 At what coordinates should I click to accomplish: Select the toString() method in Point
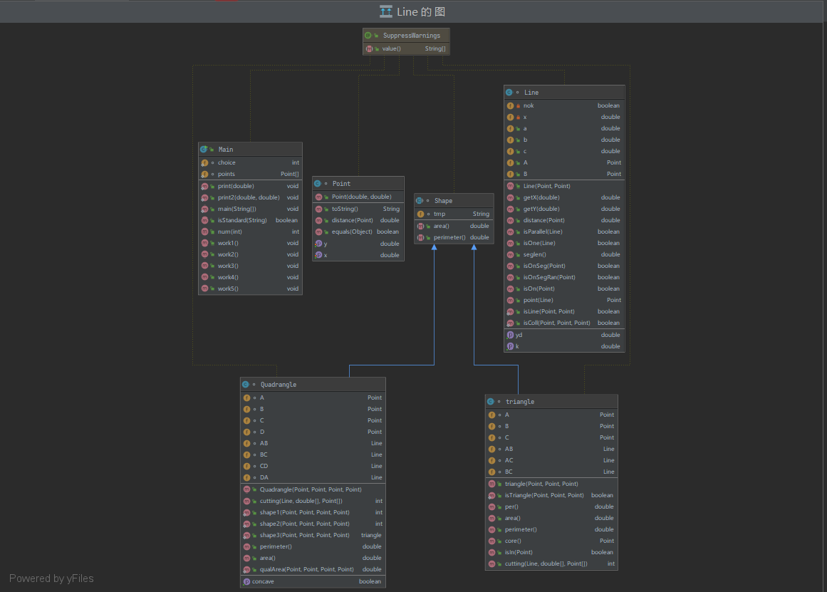pyautogui.click(x=345, y=209)
